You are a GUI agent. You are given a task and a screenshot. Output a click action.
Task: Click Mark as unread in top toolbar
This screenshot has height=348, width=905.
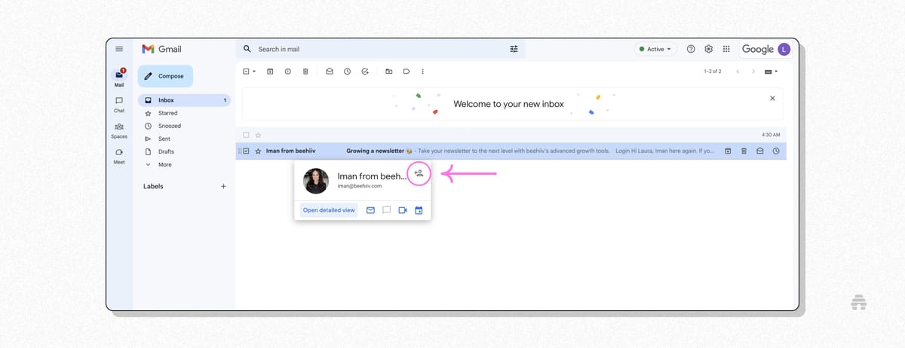pos(330,72)
